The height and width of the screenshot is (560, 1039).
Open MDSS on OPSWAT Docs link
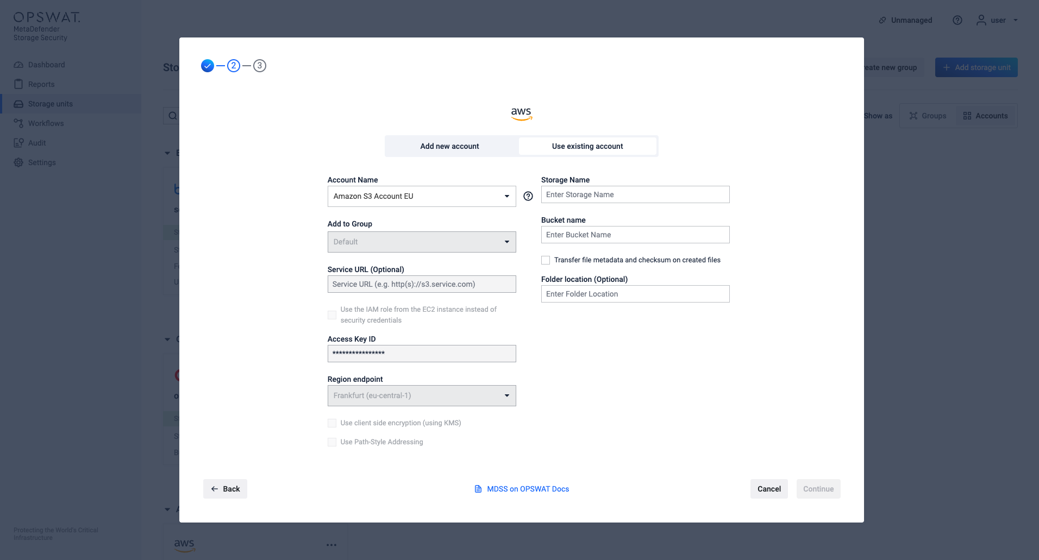[x=528, y=489]
